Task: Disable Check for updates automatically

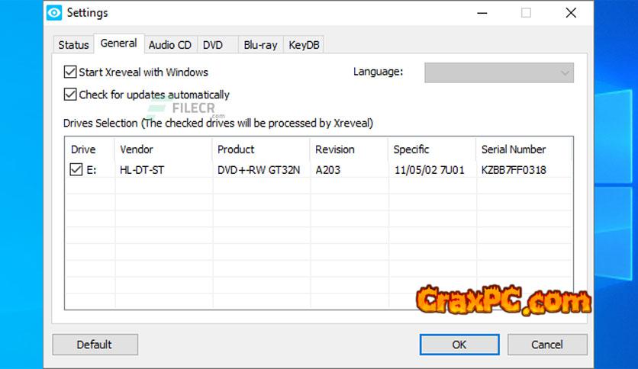Action: (x=70, y=95)
